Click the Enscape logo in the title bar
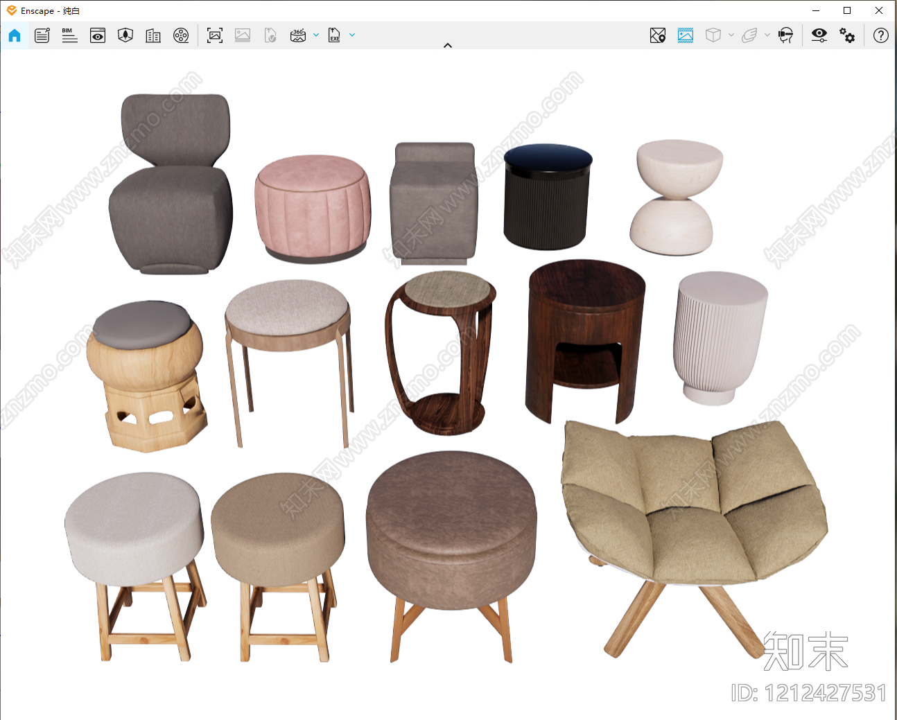This screenshot has height=720, width=897. coord(12,10)
